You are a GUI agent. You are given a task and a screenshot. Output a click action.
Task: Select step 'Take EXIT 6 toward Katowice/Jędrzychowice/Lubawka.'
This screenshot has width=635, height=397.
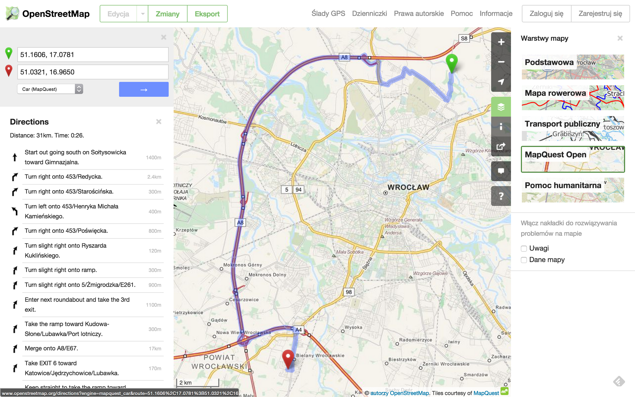[87, 368]
